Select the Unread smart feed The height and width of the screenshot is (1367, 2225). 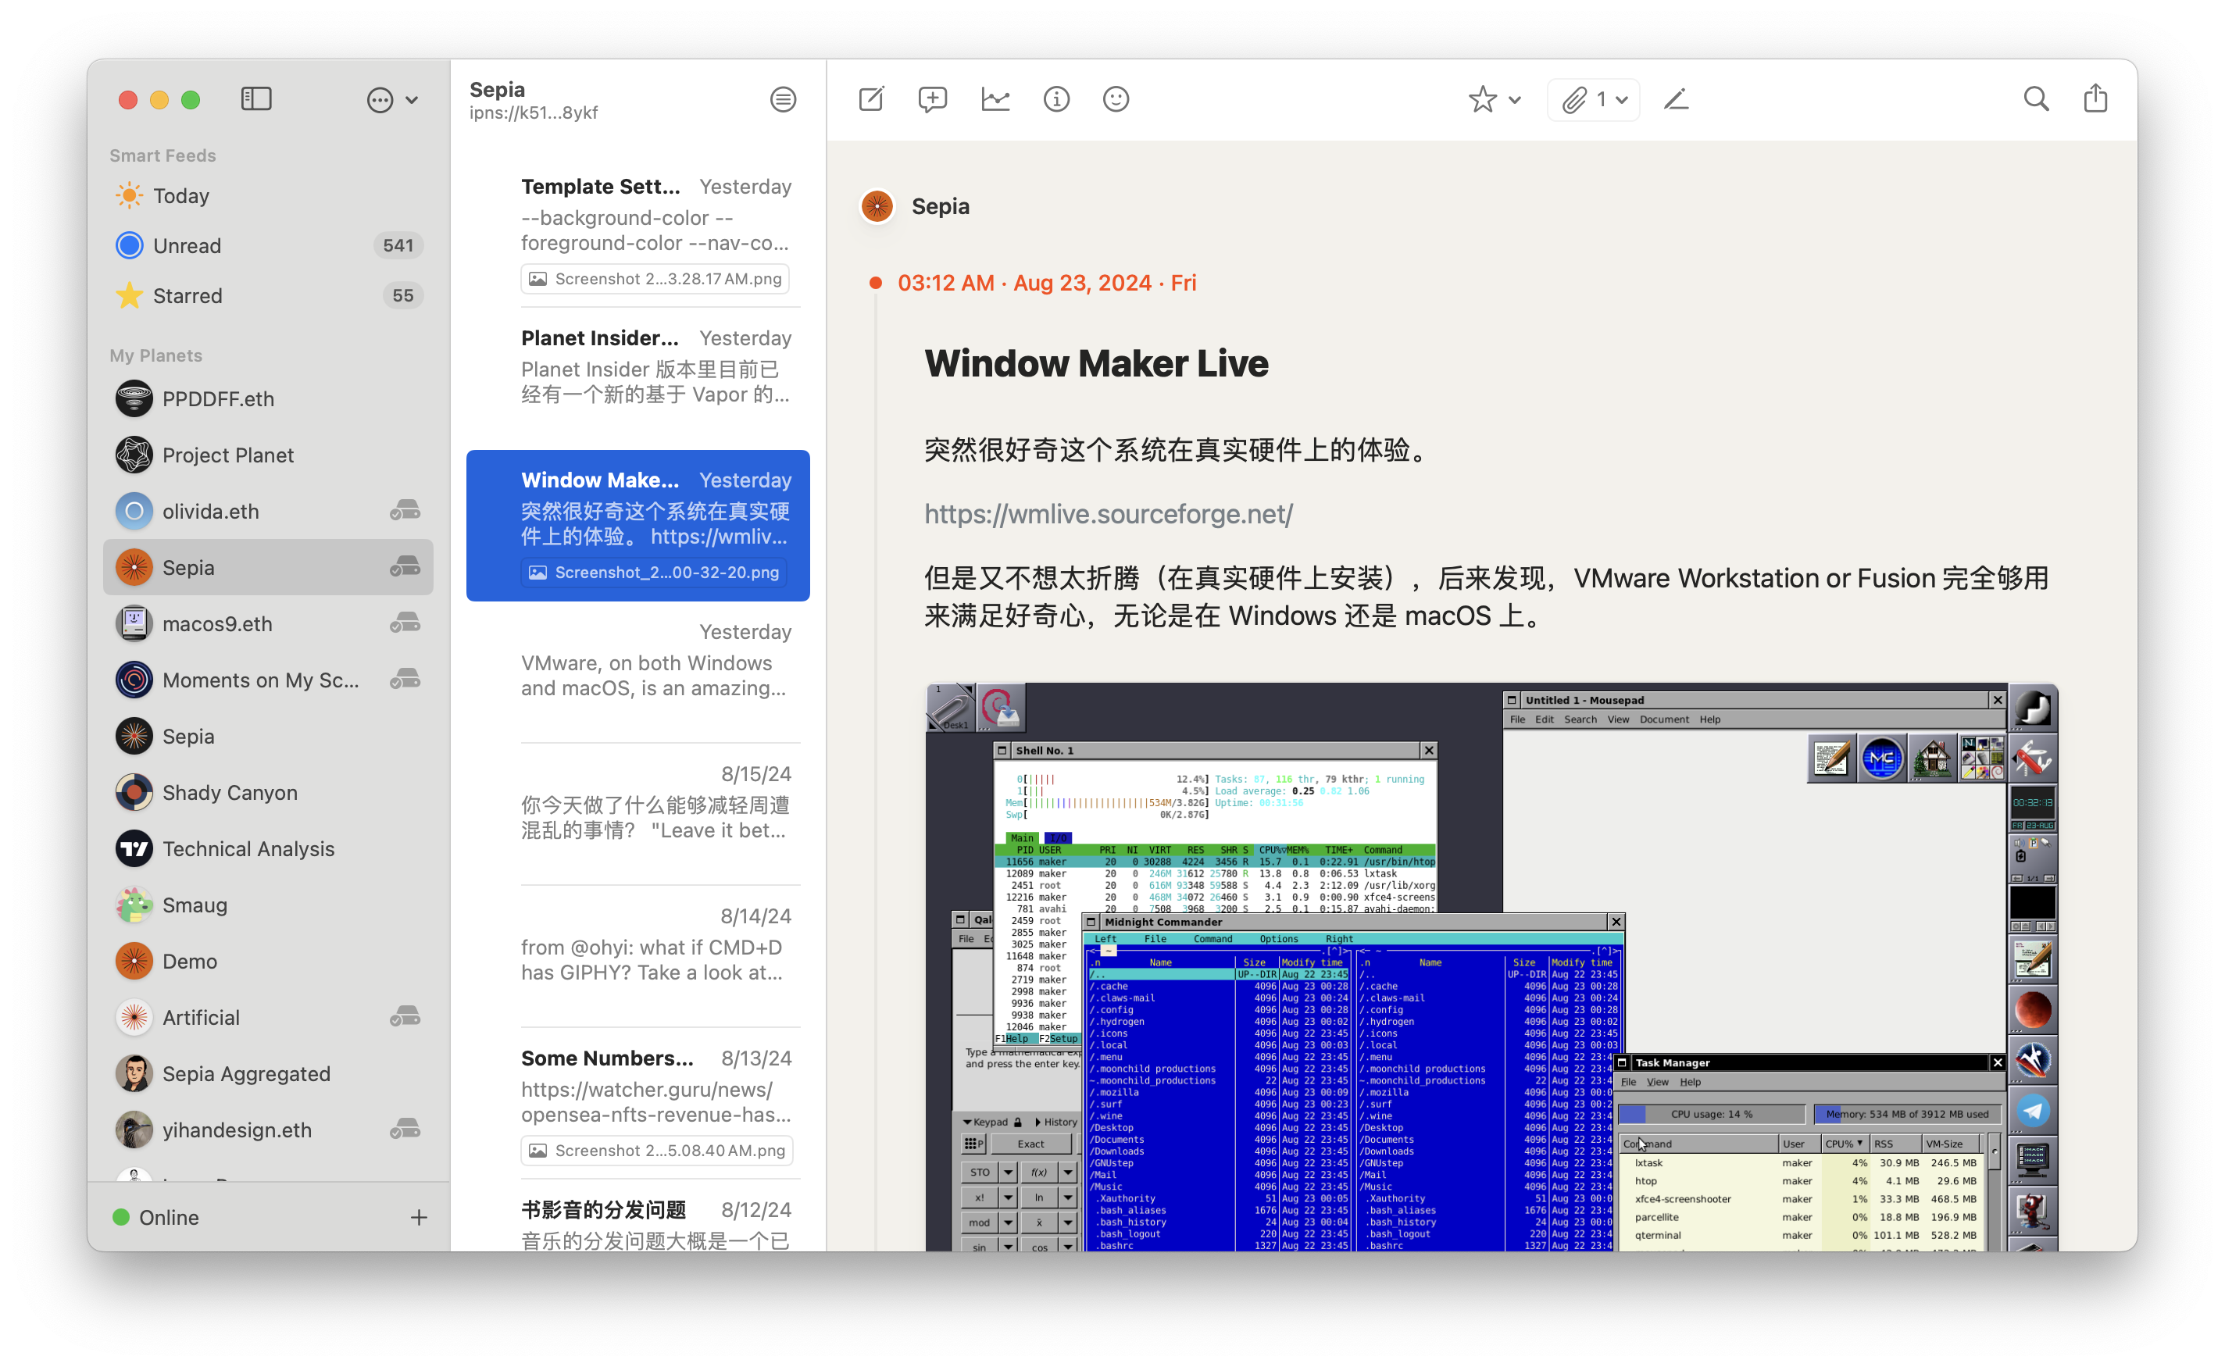[x=186, y=245]
